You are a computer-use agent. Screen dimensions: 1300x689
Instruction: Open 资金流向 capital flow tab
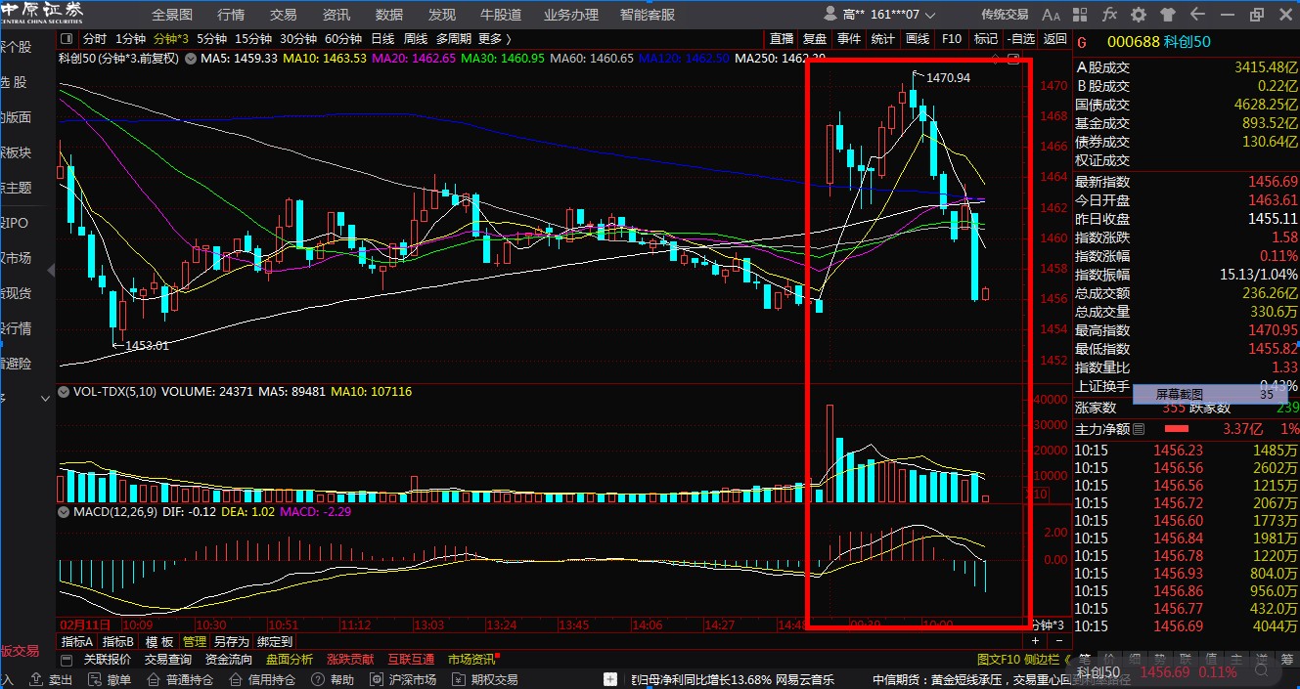click(228, 660)
